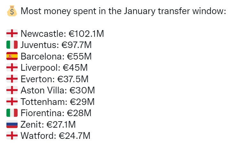The height and width of the screenshot is (143, 229).
Task: Click the Watford €24.7M text
Action: (56, 136)
